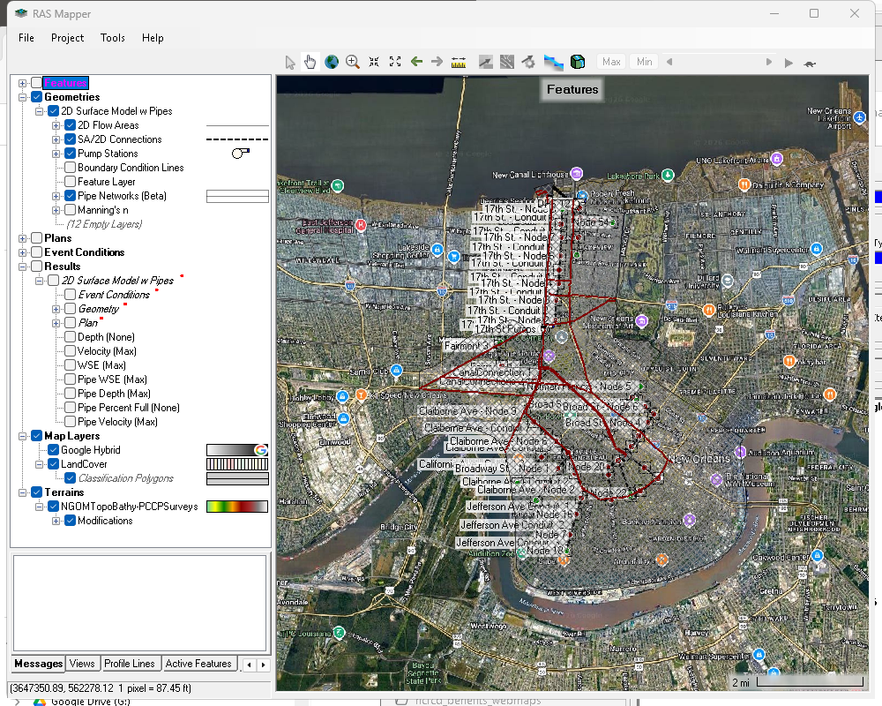Step animation backward with left triangle
Viewport: 882px width, 706px height.
(x=669, y=62)
